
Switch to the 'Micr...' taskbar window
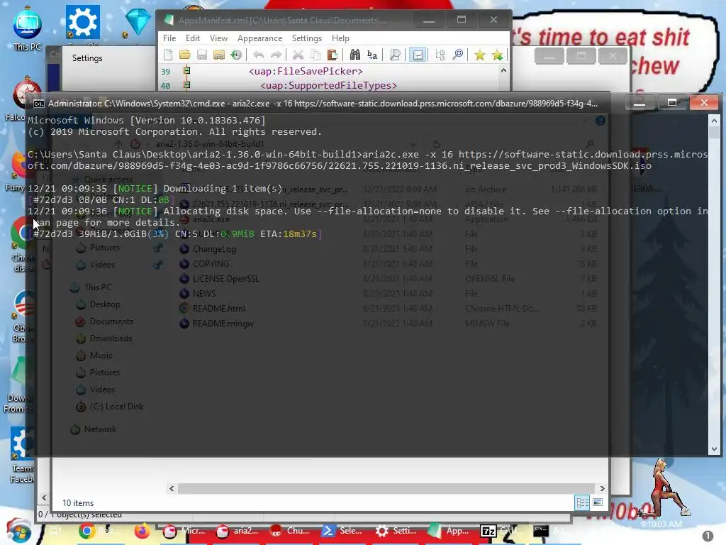(184, 531)
